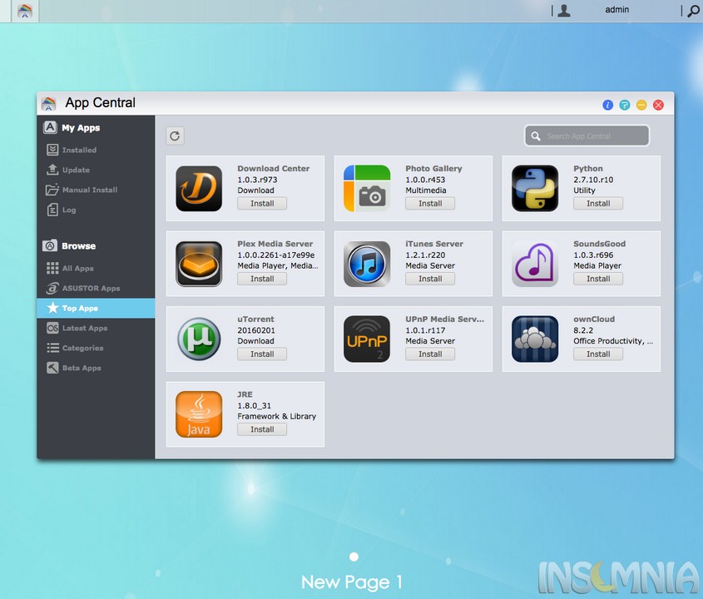Open Manual Install in the sidebar
Viewport: 703px width, 599px height.
click(x=96, y=190)
